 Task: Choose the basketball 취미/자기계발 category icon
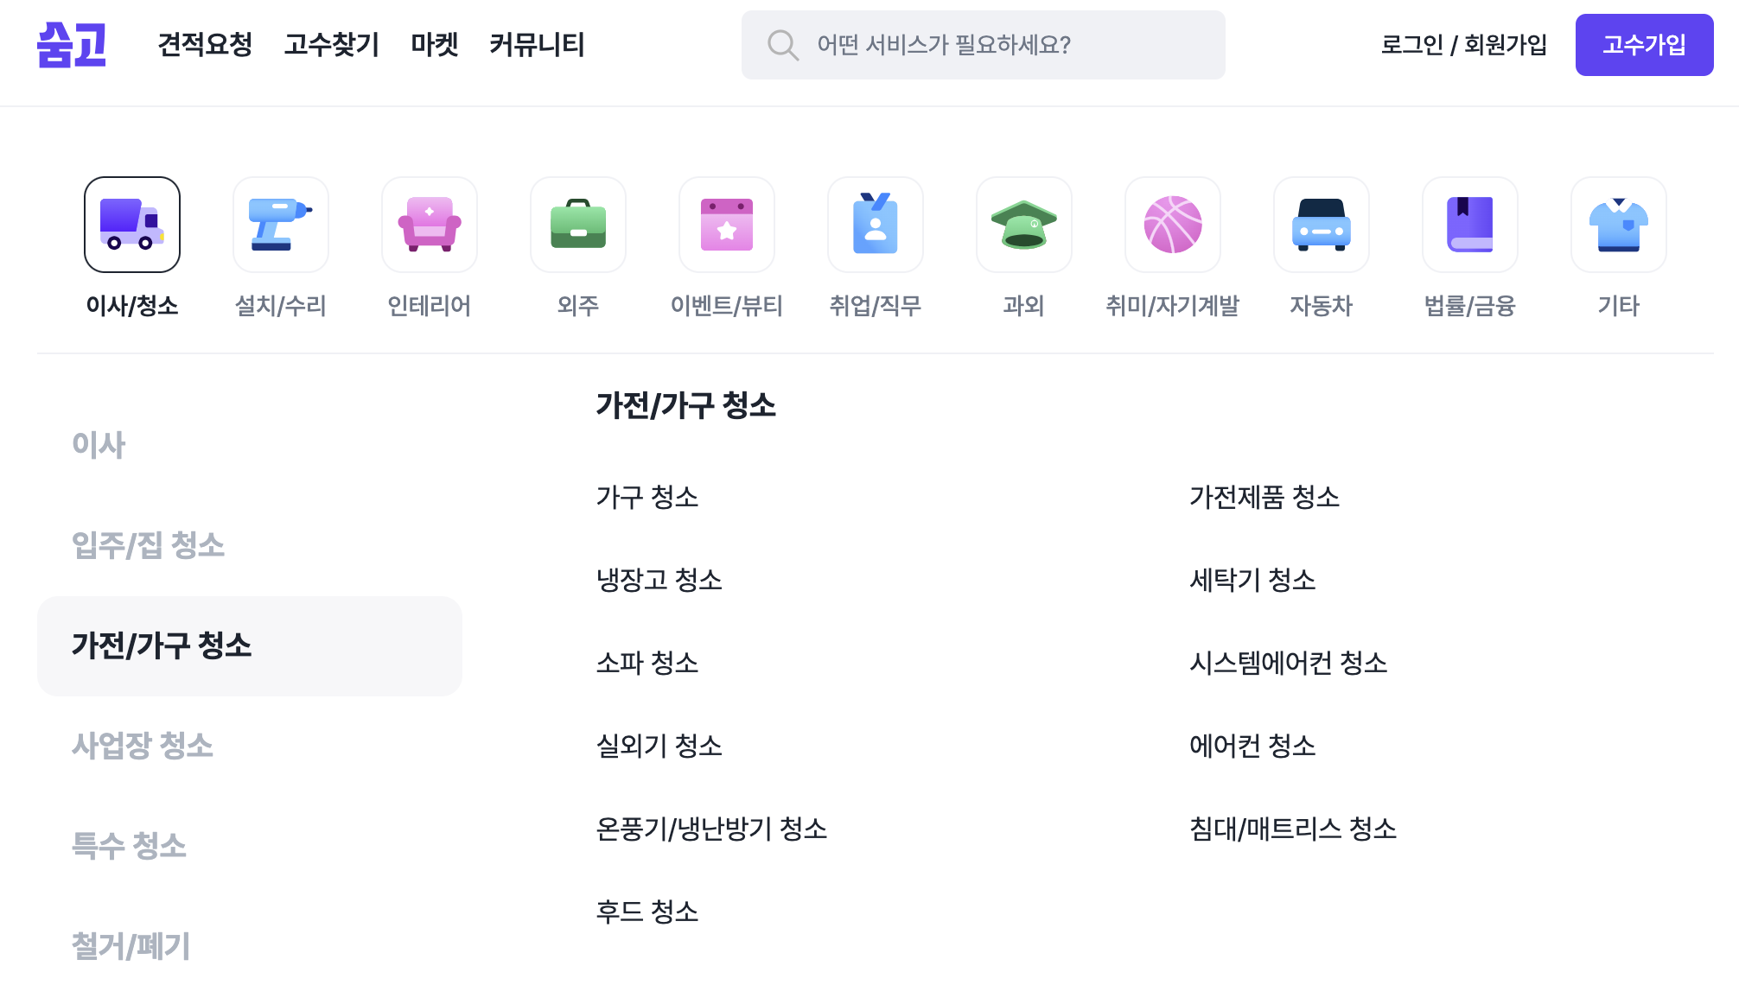[1173, 225]
